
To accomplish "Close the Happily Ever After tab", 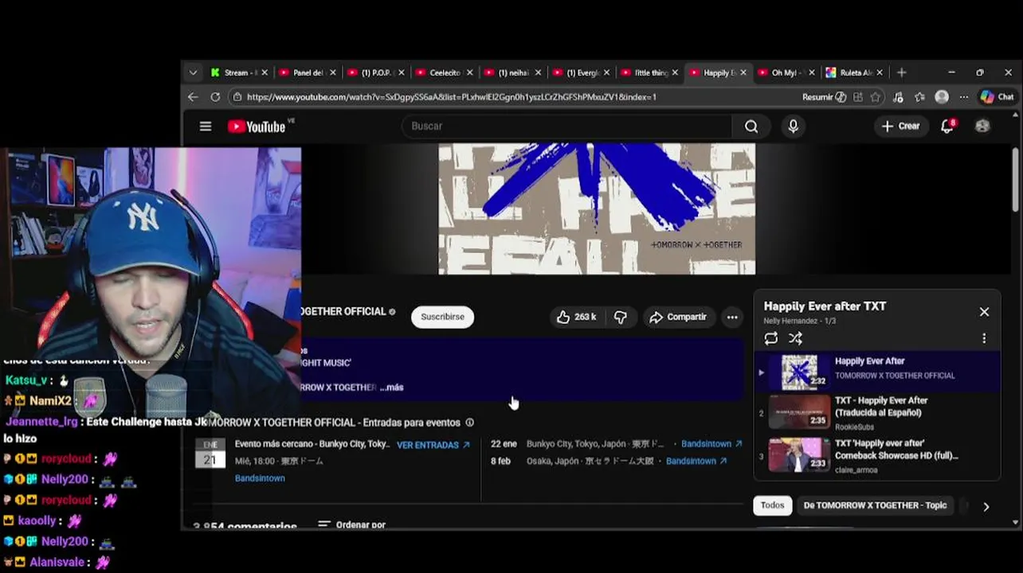I will (x=743, y=72).
